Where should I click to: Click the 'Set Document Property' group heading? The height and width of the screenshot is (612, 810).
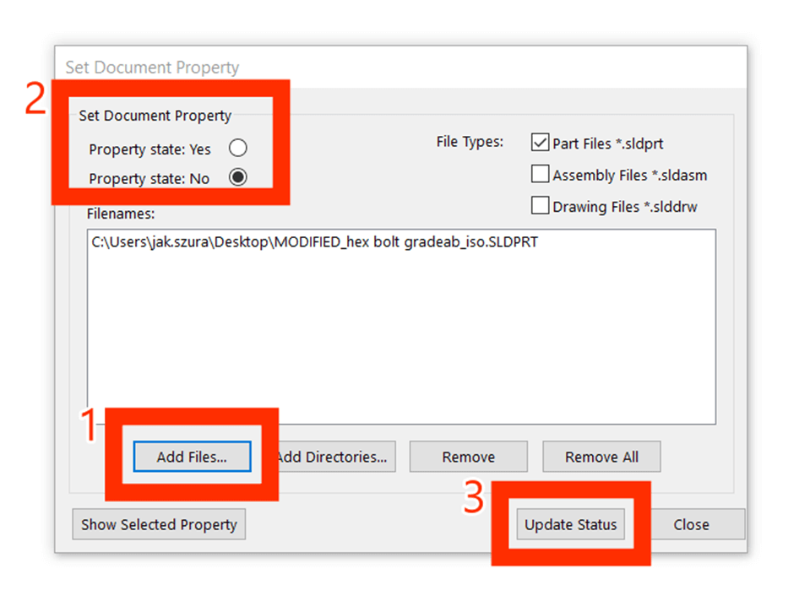155,116
